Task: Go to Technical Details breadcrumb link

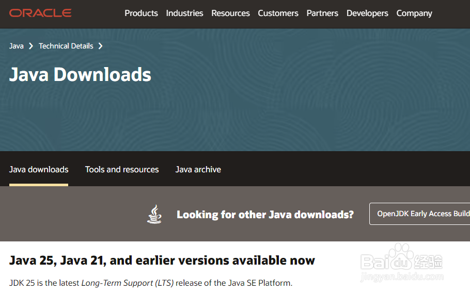Action: [x=66, y=46]
